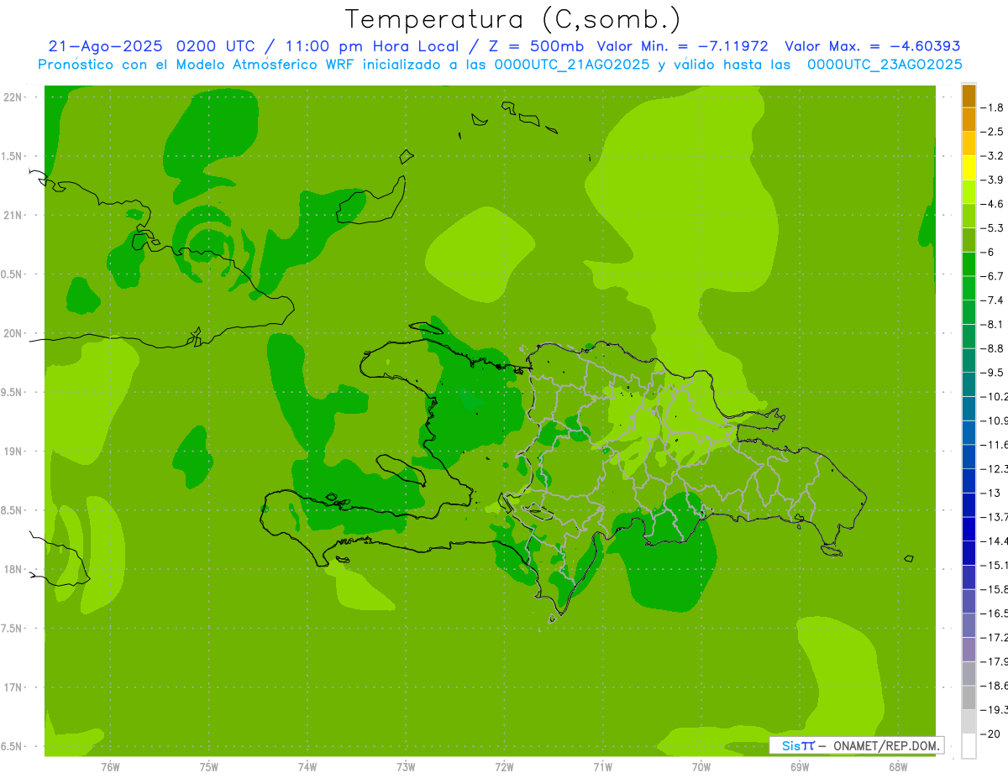This screenshot has height=778, width=1008.
Task: Click the "68W" longitude label
Action: click(x=898, y=766)
